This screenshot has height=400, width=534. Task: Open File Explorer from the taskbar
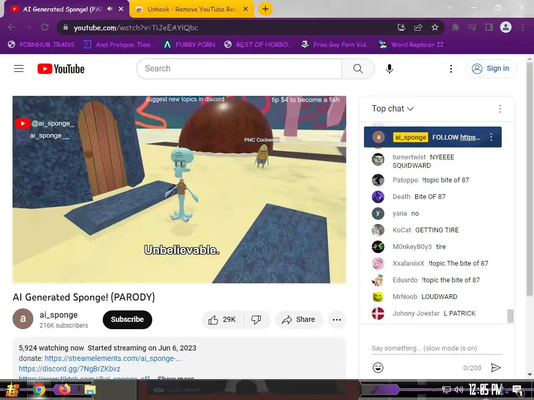(90, 390)
